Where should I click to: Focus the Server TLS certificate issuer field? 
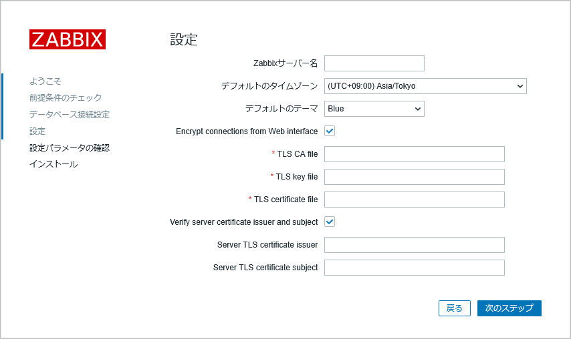pos(415,245)
